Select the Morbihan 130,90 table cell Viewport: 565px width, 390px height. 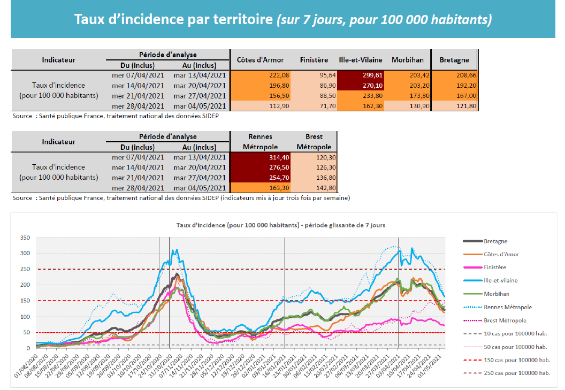click(410, 106)
